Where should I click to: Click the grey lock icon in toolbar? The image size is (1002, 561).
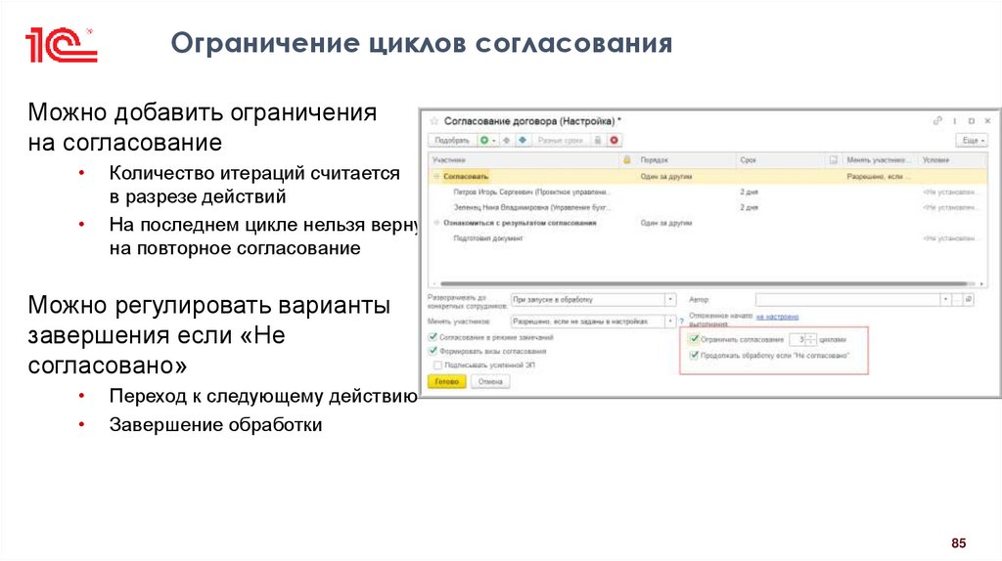pos(598,141)
